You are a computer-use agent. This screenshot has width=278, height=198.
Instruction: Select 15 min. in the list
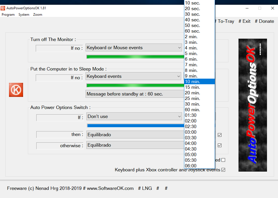click(x=199, y=87)
